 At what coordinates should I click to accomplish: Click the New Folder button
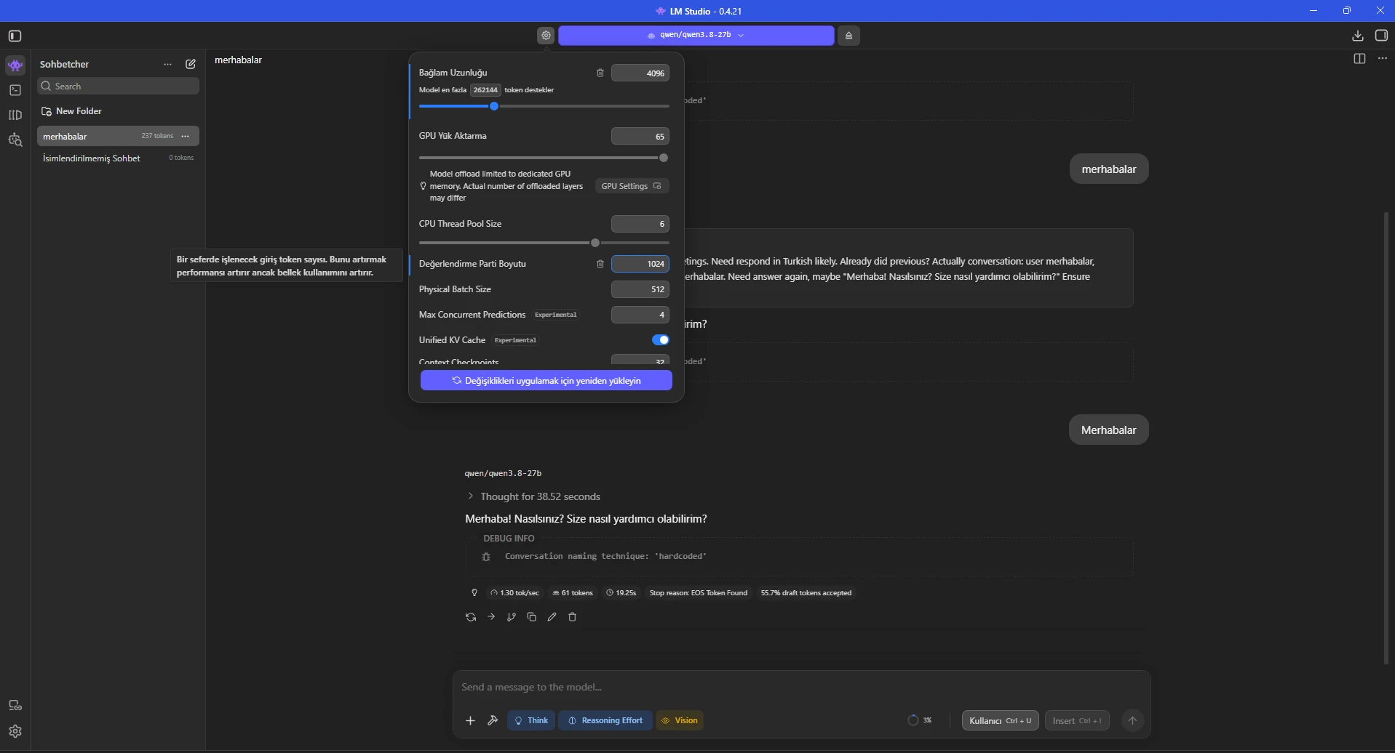point(71,111)
